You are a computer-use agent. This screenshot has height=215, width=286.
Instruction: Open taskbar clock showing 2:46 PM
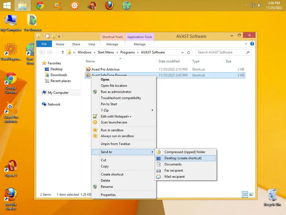pos(274,5)
